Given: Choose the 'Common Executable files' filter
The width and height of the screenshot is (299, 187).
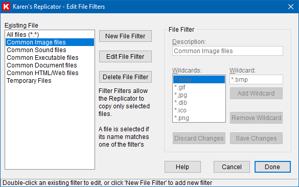Looking at the screenshot, I should [50, 58].
